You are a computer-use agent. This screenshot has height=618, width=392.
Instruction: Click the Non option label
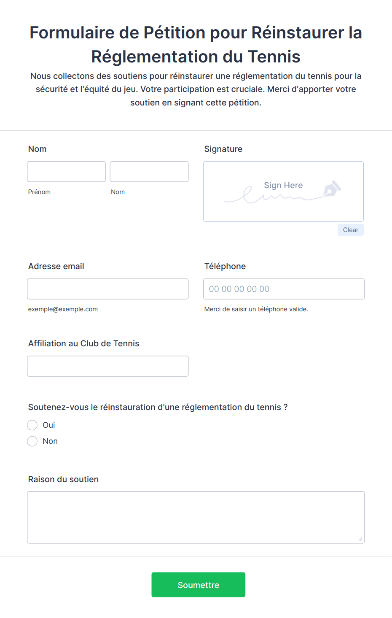[50, 441]
